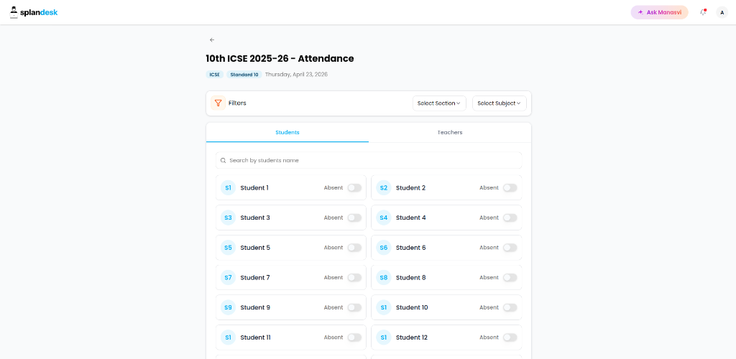Open the user avatar A menu

click(722, 13)
